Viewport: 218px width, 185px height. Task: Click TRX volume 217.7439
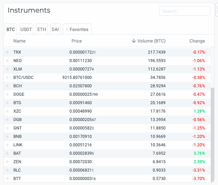pyautogui.click(x=157, y=52)
